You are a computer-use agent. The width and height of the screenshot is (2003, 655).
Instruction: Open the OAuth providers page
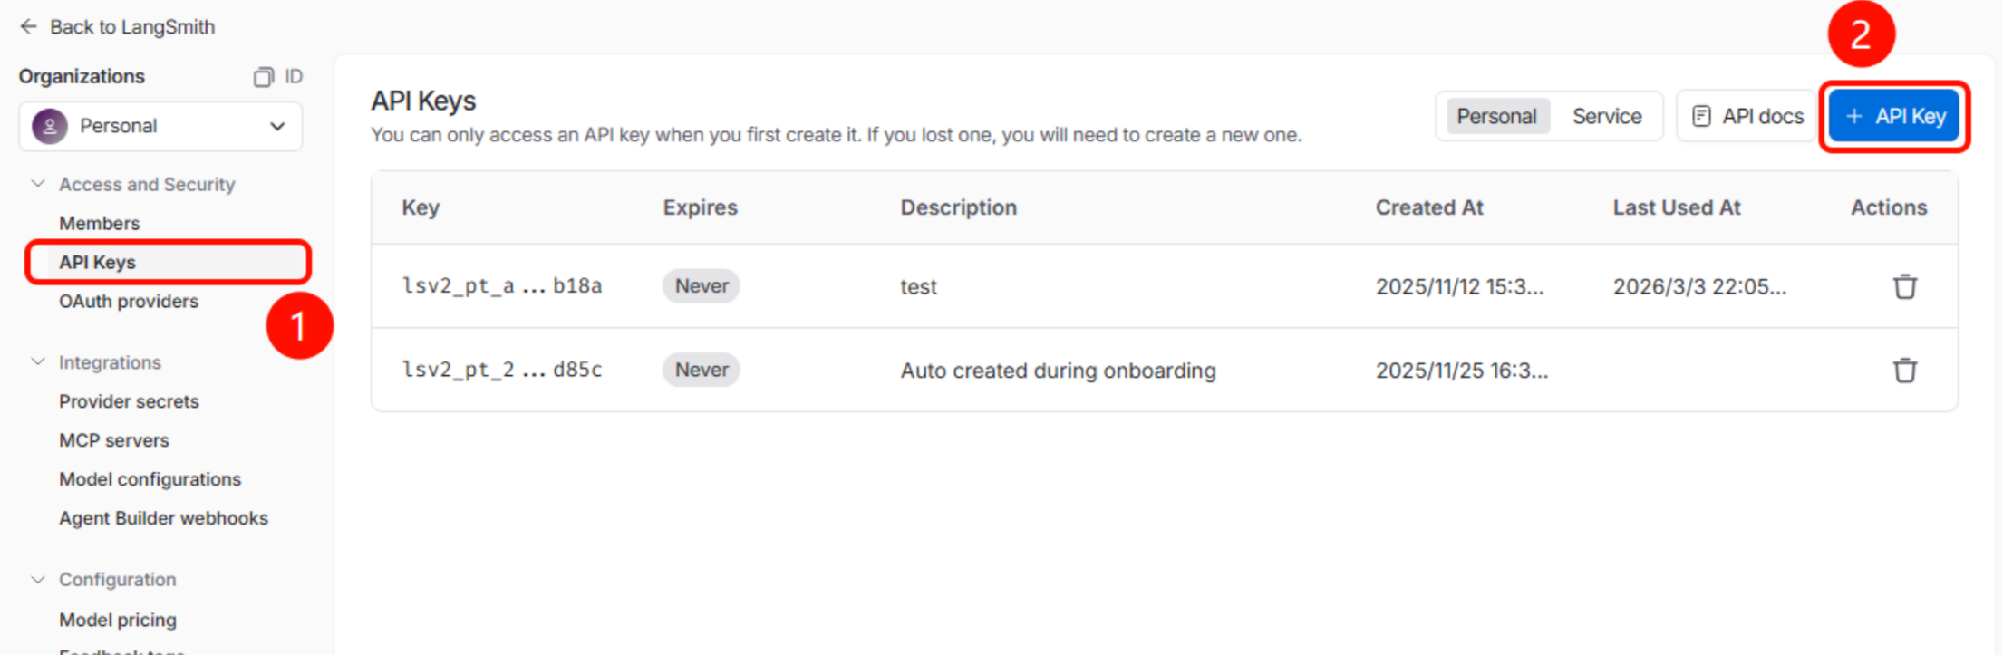click(129, 302)
